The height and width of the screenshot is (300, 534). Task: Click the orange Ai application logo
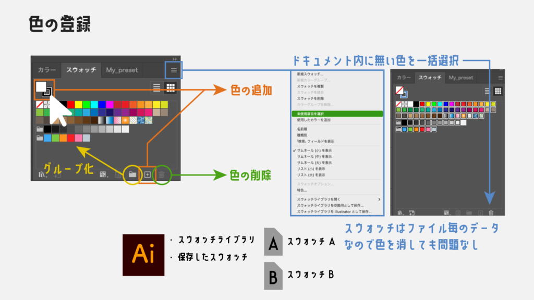(x=143, y=255)
